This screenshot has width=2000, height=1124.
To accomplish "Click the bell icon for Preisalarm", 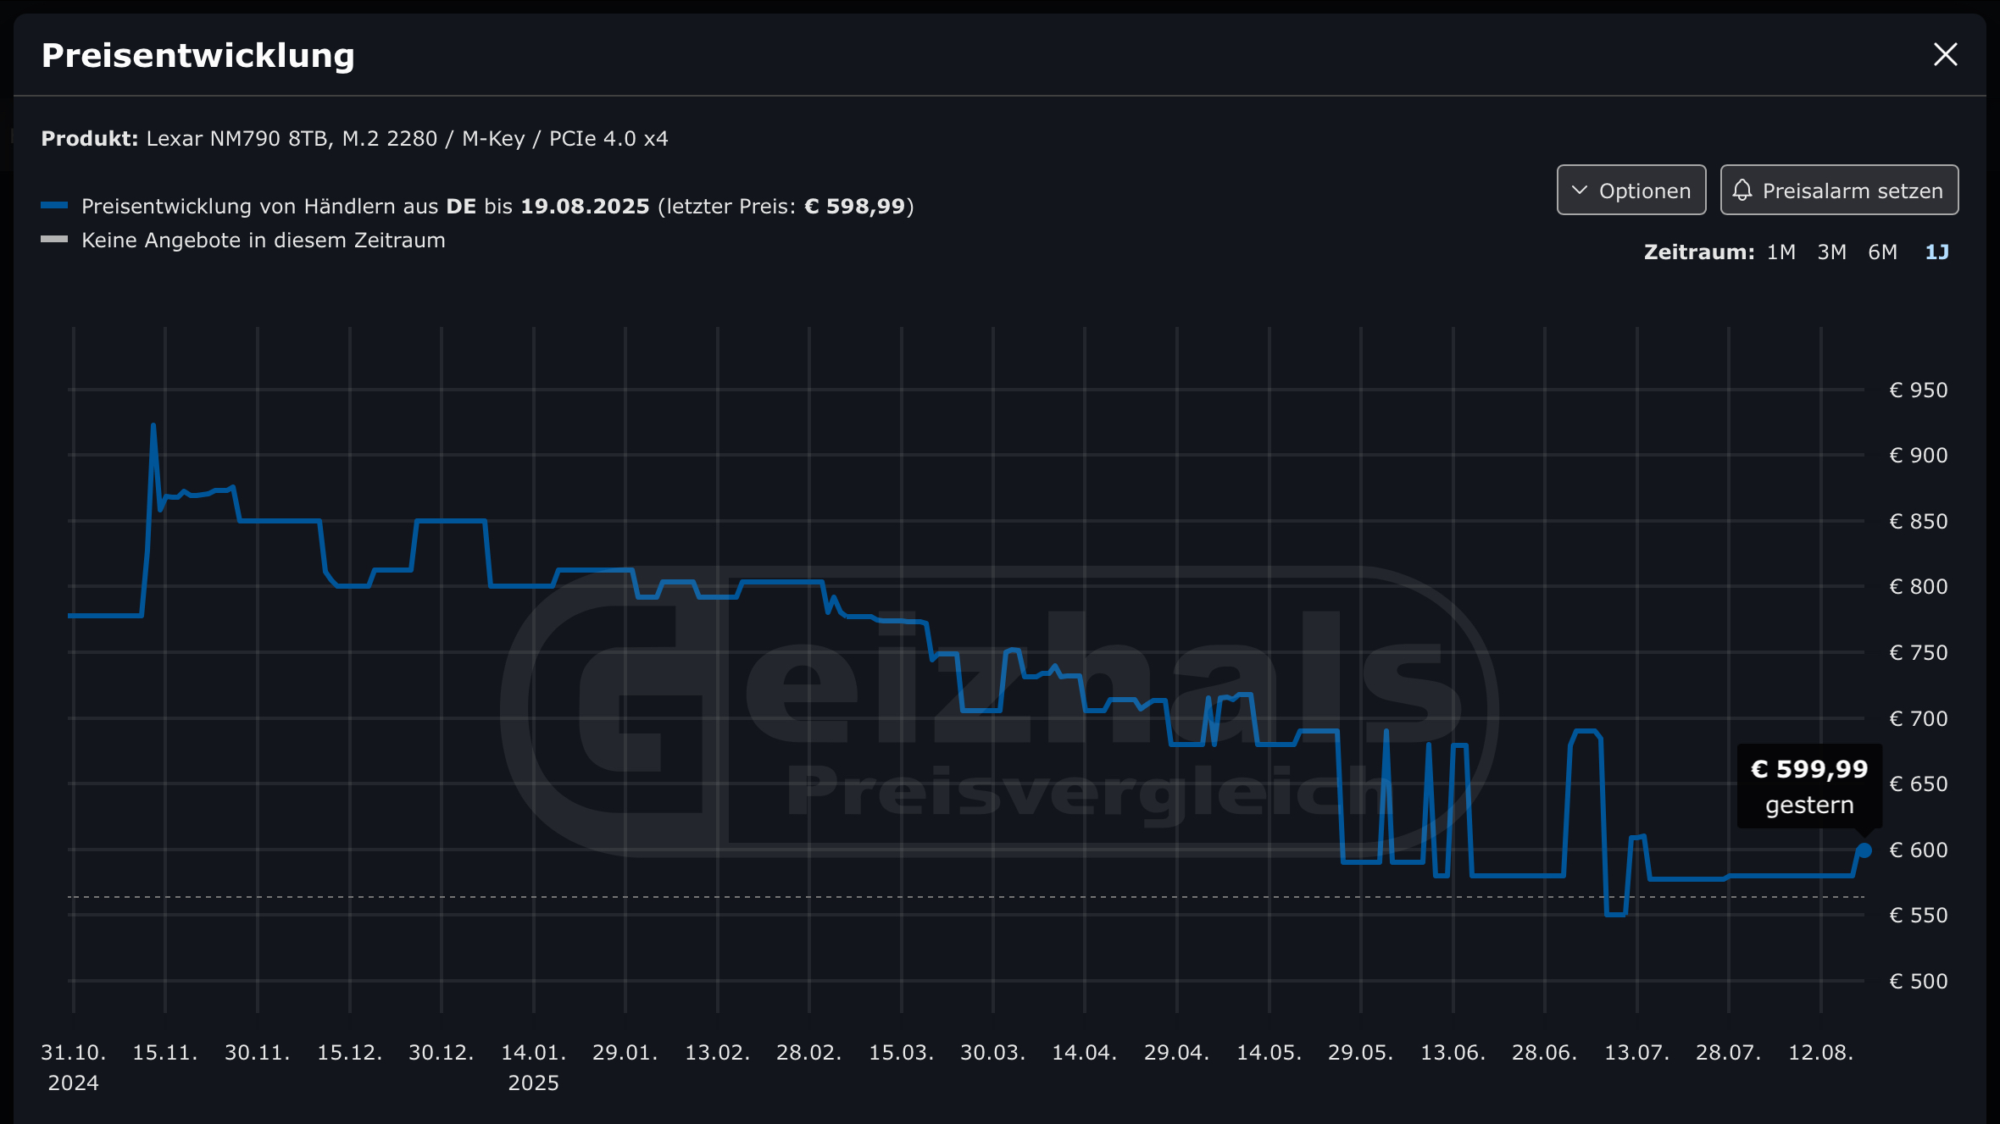I will [x=1742, y=191].
